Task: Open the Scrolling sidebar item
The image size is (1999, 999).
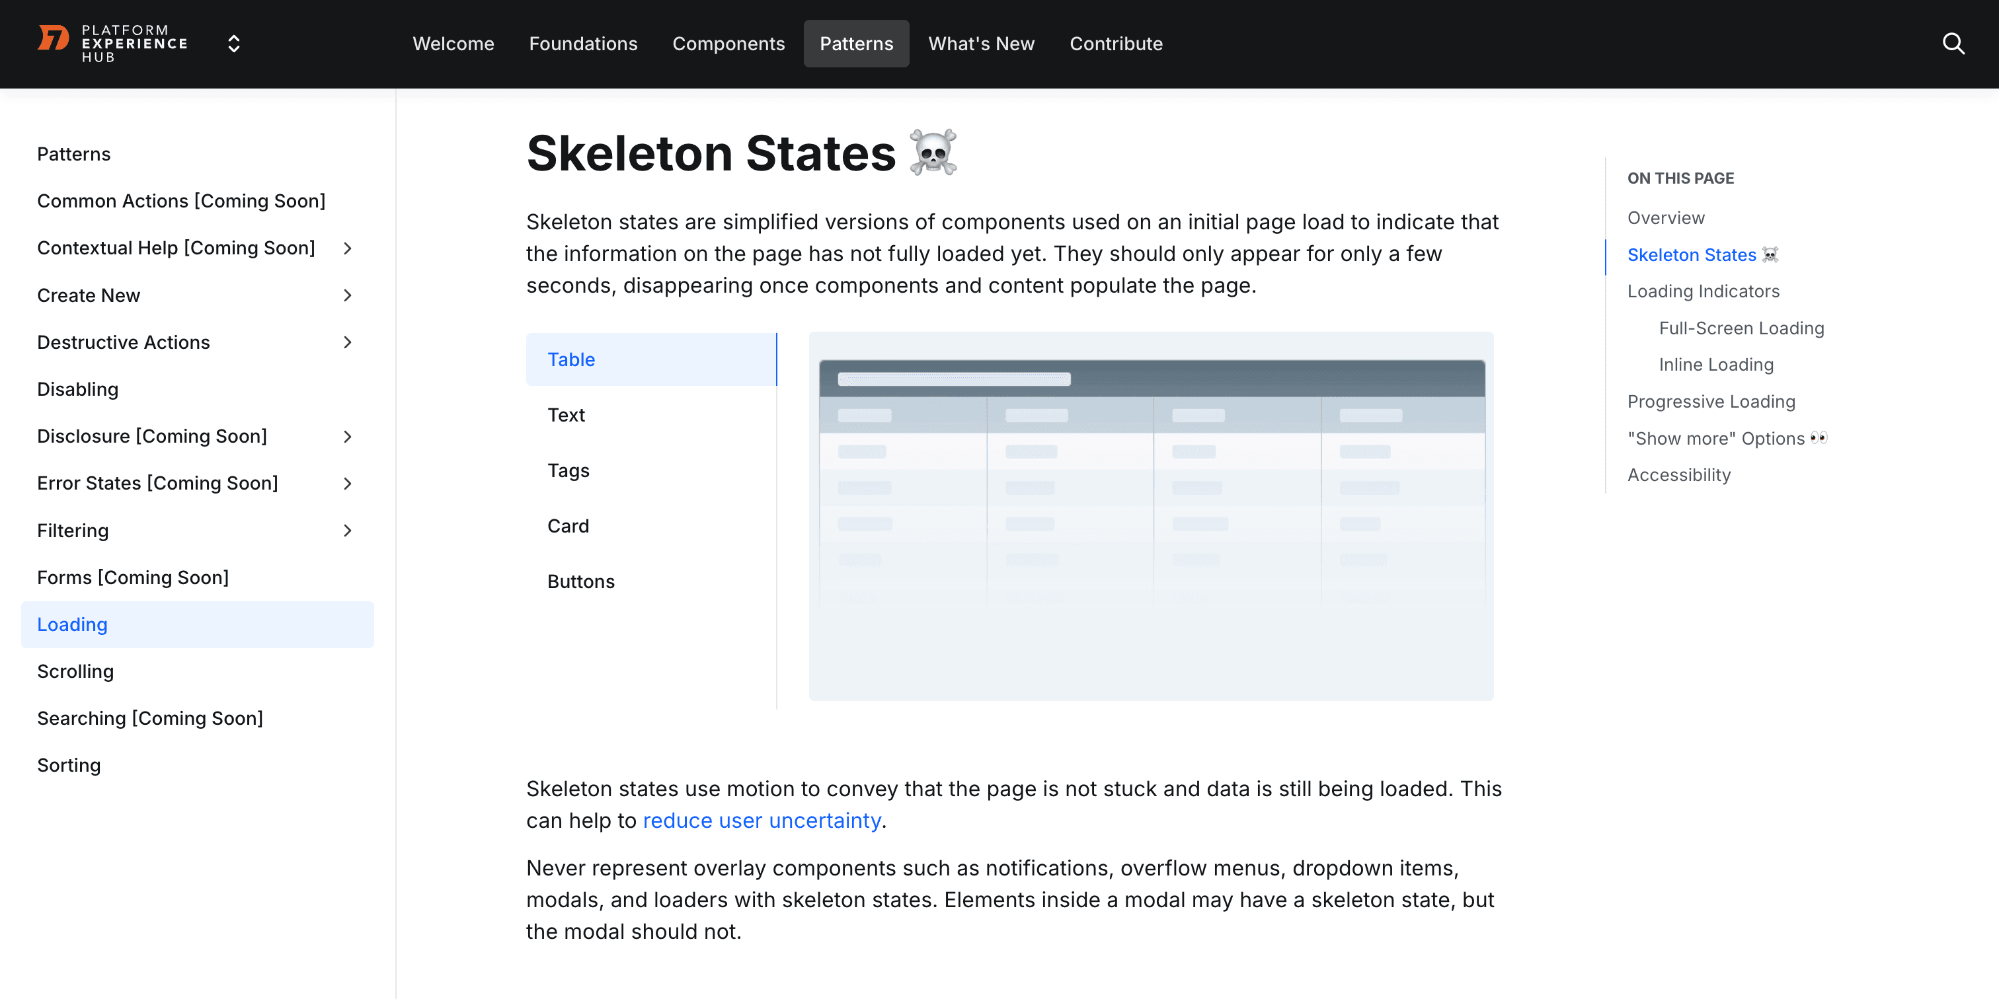Action: 75,672
